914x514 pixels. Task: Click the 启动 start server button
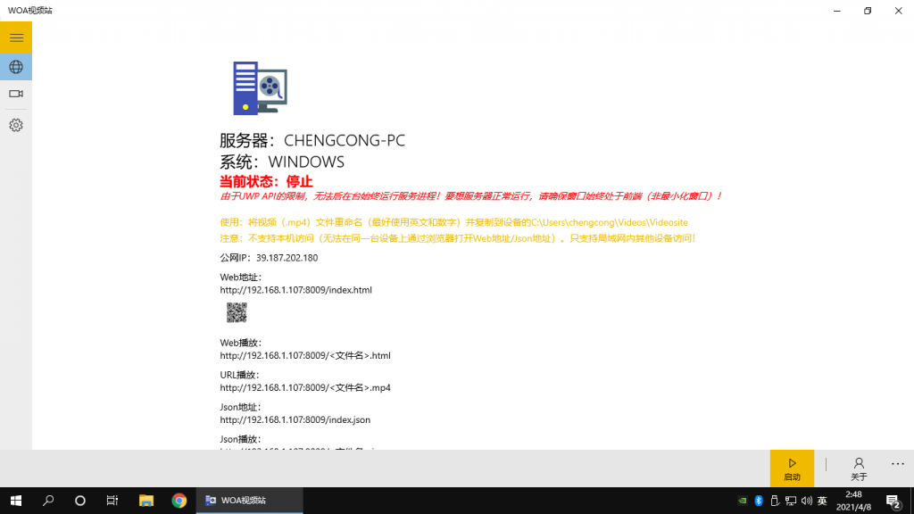[792, 468]
